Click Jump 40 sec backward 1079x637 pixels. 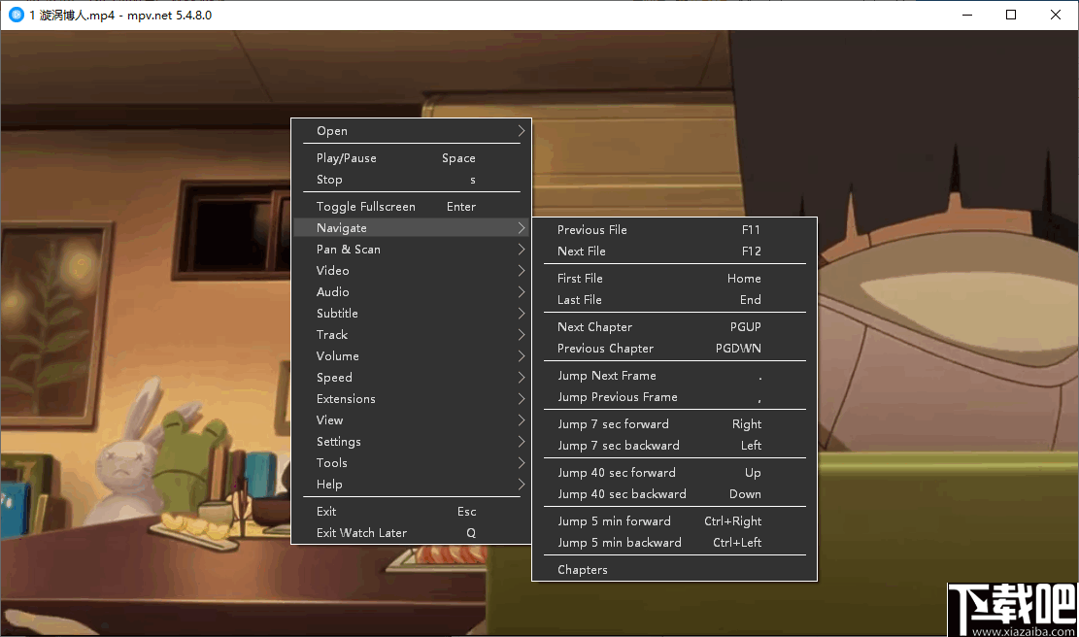(x=622, y=494)
